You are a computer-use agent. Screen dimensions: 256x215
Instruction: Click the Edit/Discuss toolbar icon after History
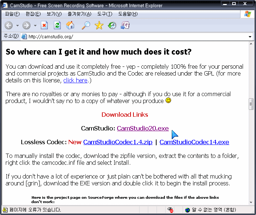pyautogui.click(x=125, y=25)
